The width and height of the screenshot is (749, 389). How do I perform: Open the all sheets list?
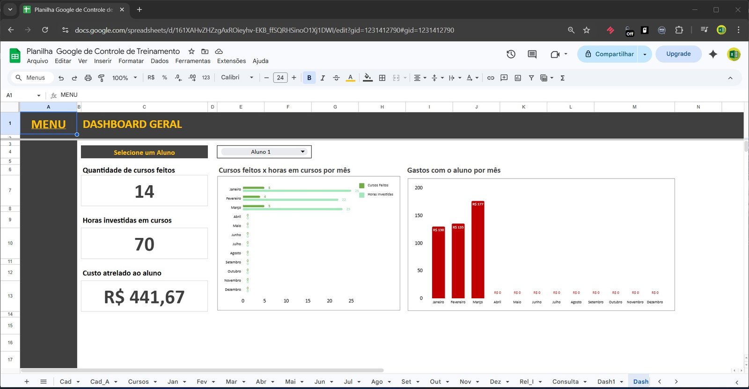point(44,382)
